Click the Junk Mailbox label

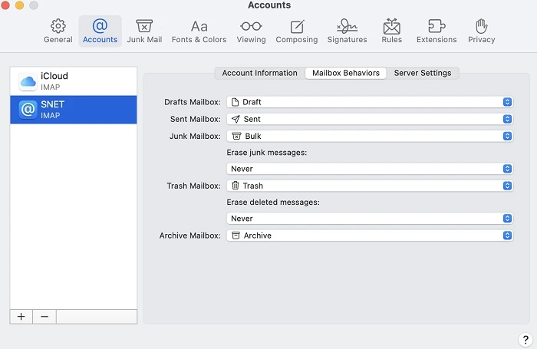195,137
